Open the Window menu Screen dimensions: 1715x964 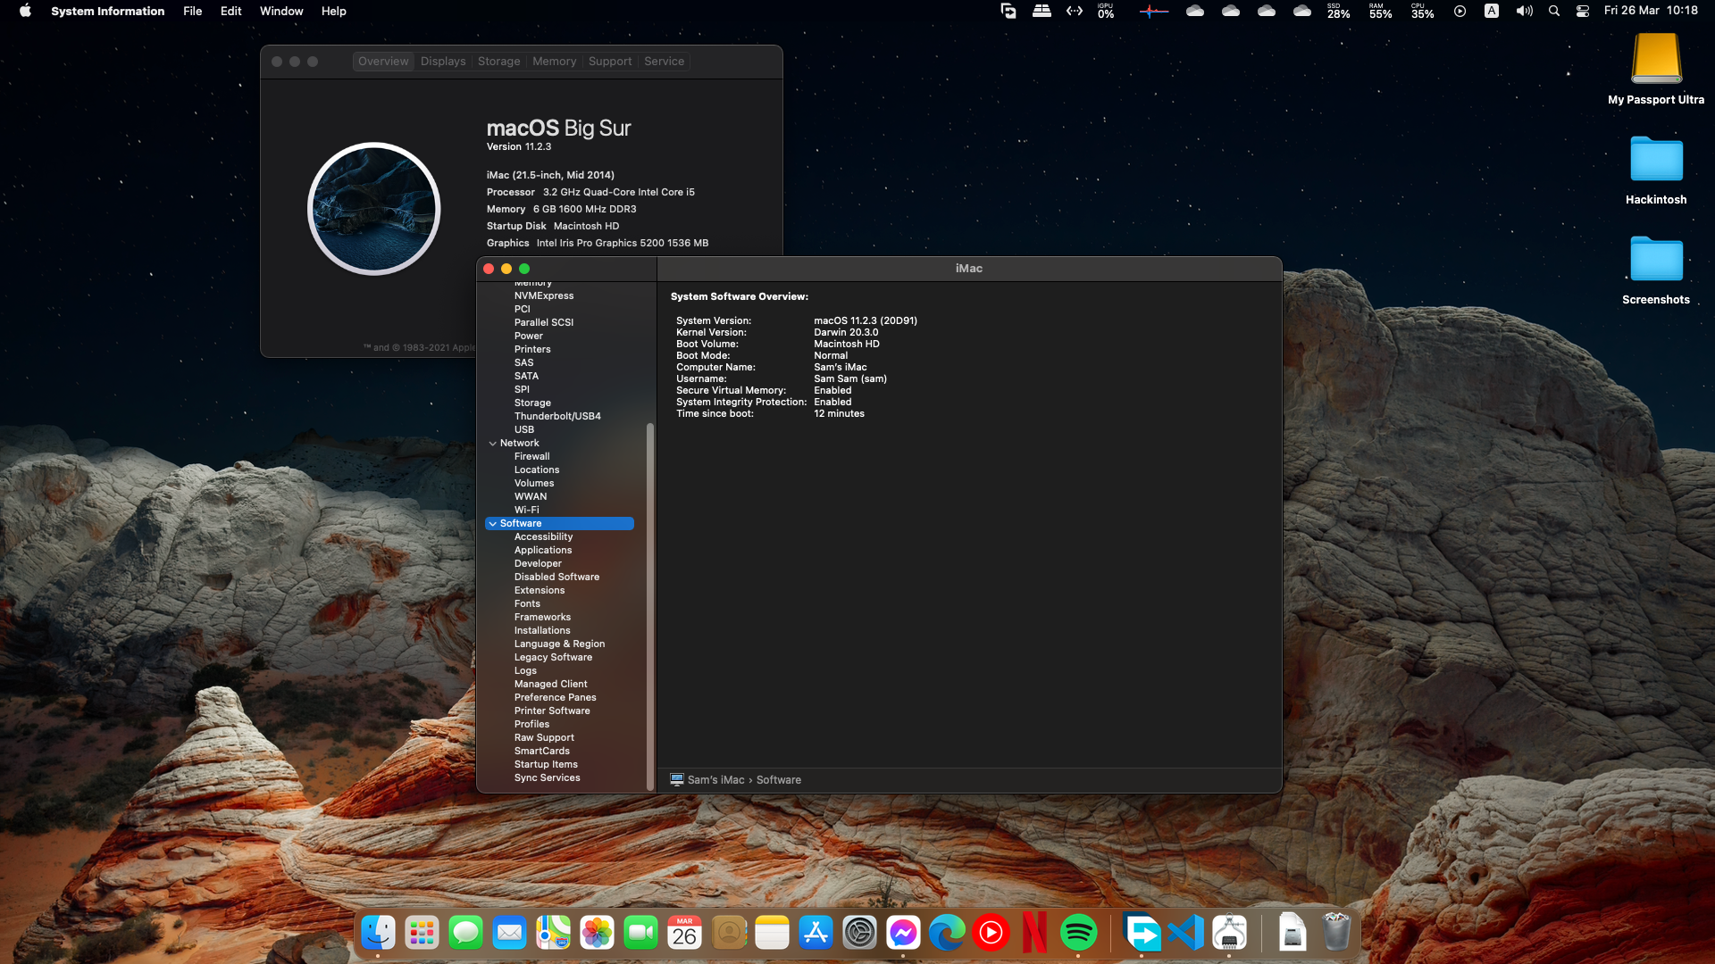pyautogui.click(x=281, y=12)
